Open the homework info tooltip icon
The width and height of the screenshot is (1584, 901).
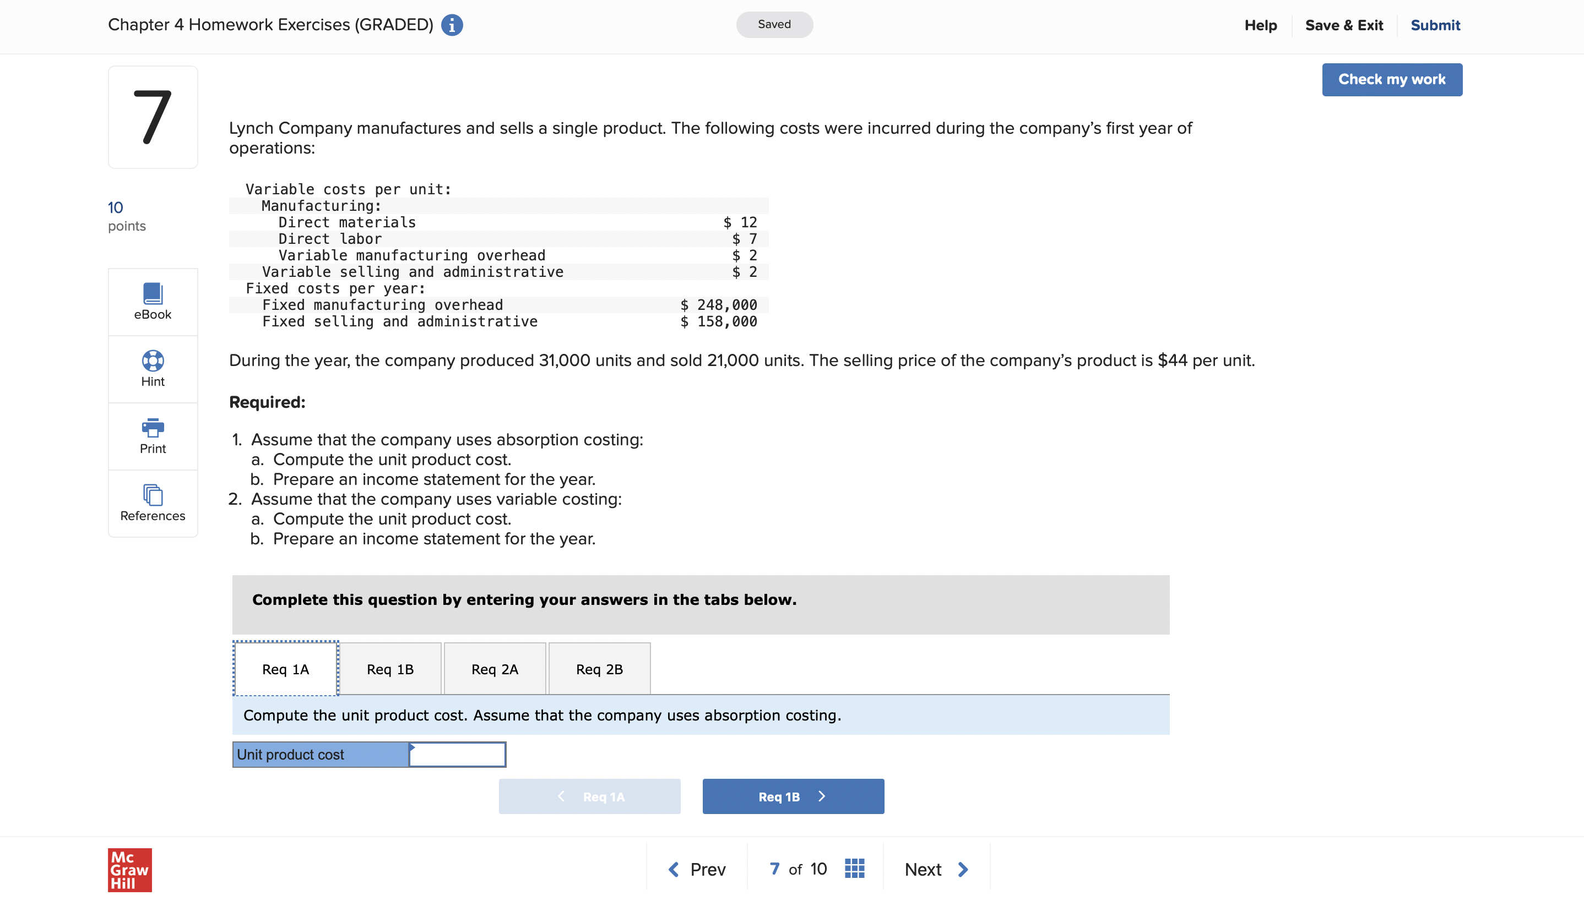[452, 25]
